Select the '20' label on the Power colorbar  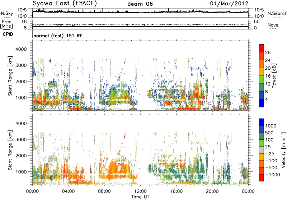[268, 68]
